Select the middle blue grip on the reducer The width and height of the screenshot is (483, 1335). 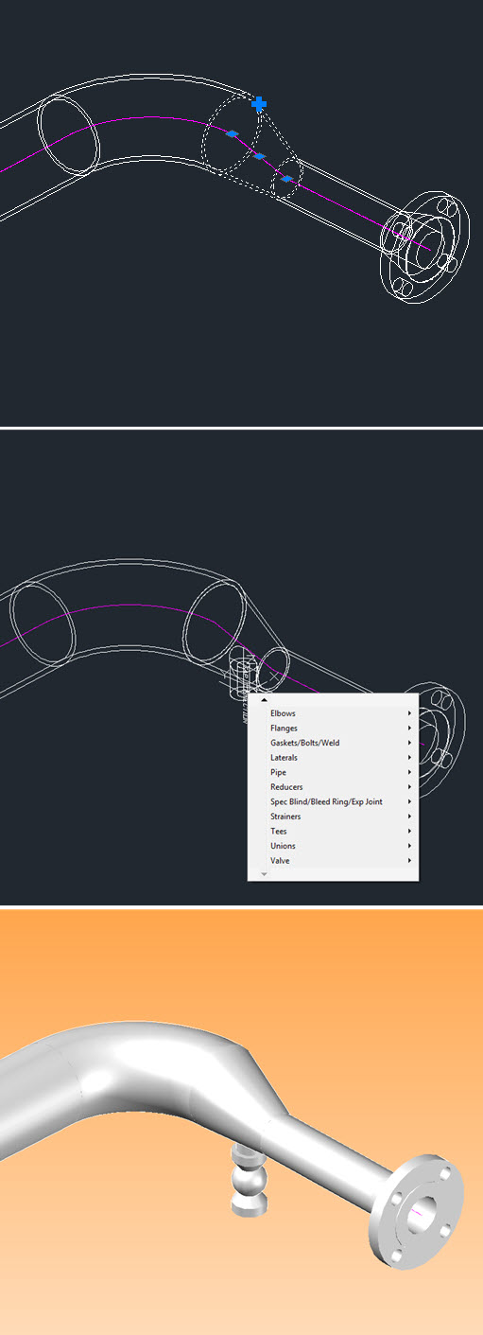pos(260,156)
